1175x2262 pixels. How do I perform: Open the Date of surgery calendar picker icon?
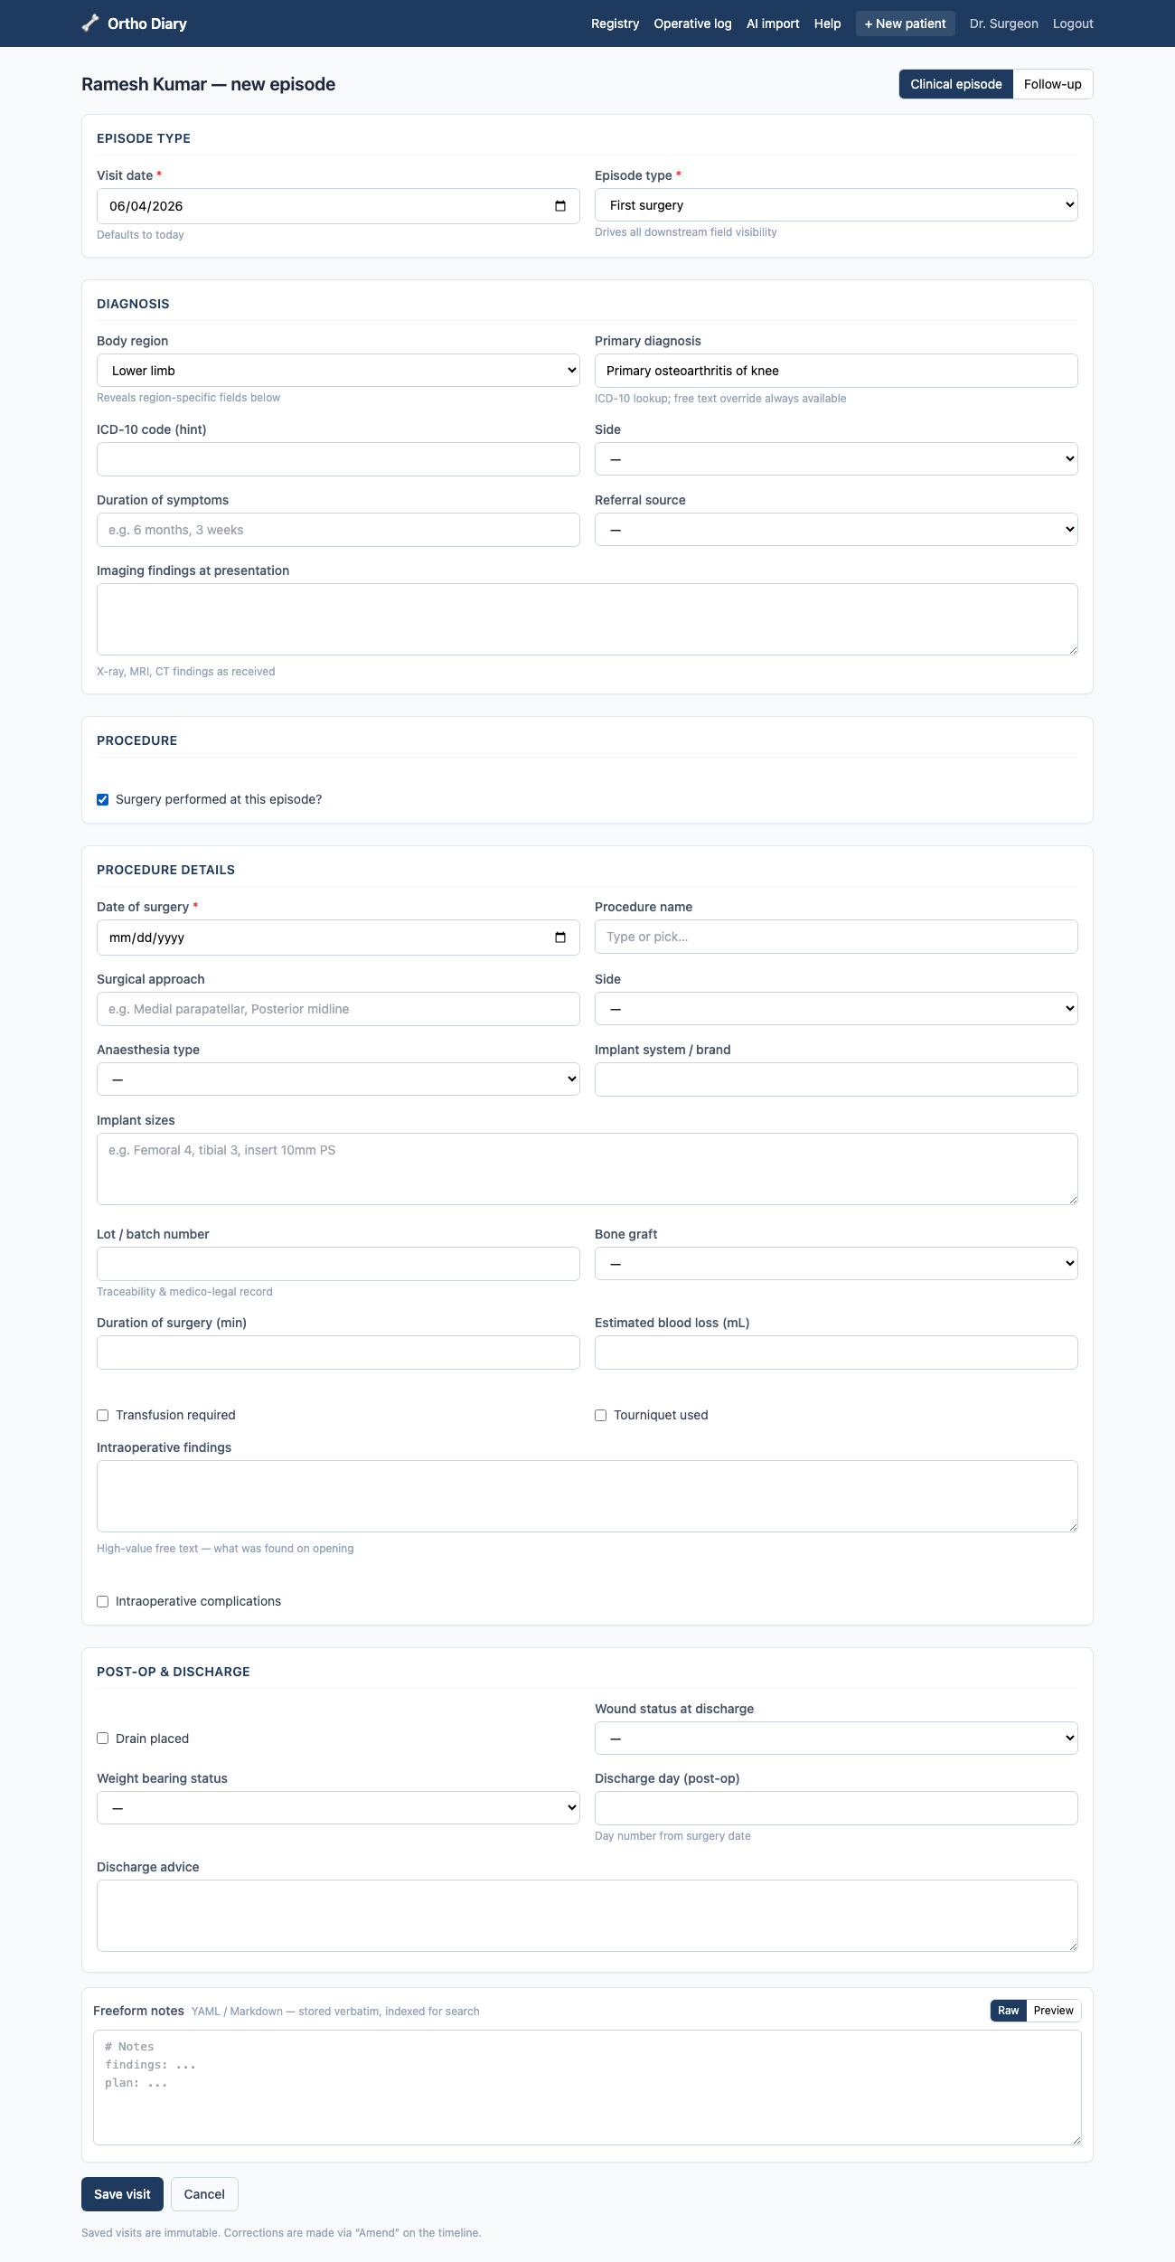(560, 938)
